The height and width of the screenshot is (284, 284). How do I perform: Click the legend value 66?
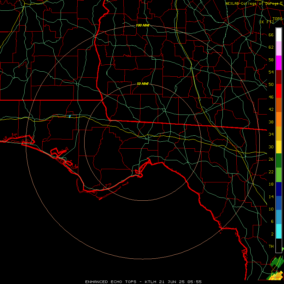click(271, 35)
